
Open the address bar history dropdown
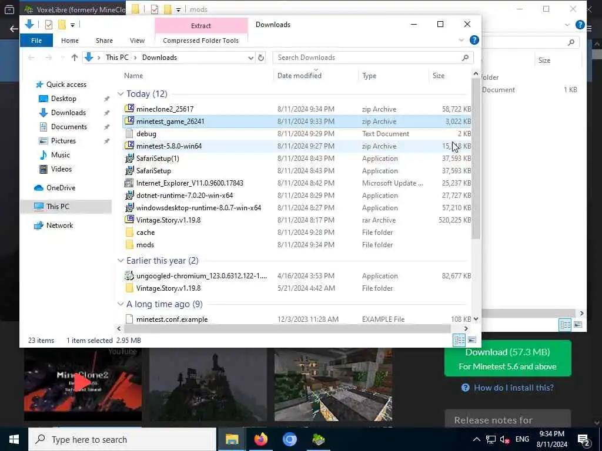[250, 58]
